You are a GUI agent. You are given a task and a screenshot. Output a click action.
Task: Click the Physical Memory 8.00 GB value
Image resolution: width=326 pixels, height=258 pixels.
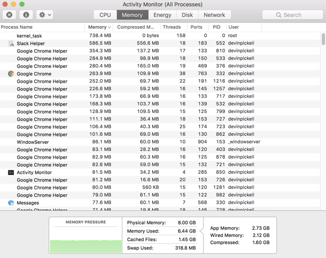click(187, 223)
